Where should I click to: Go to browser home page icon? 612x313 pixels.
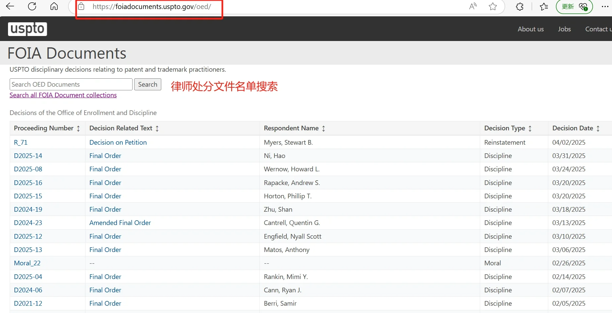(54, 6)
